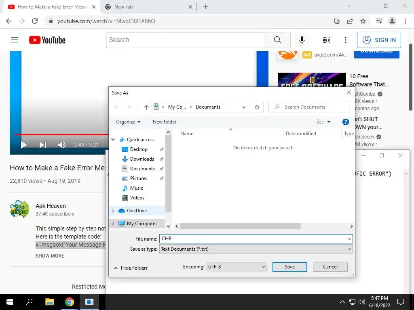Viewport: 414px width, 310px height.
Task: Click the YouTube Search input box
Action: point(186,40)
